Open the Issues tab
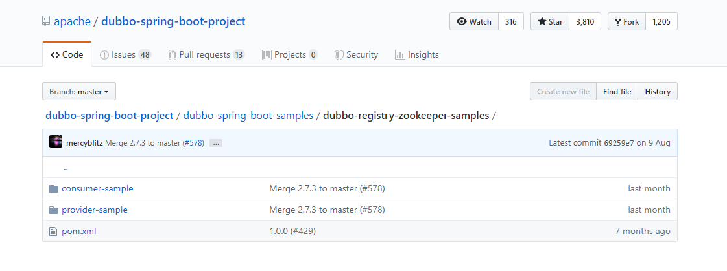This screenshot has height=271, width=727. pyautogui.click(x=126, y=54)
